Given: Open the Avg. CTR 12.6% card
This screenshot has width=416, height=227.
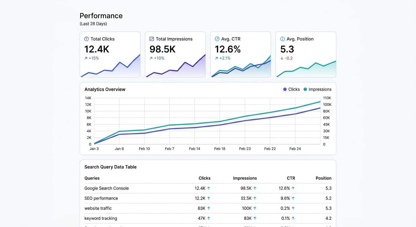Looking at the screenshot, I should pyautogui.click(x=240, y=55).
